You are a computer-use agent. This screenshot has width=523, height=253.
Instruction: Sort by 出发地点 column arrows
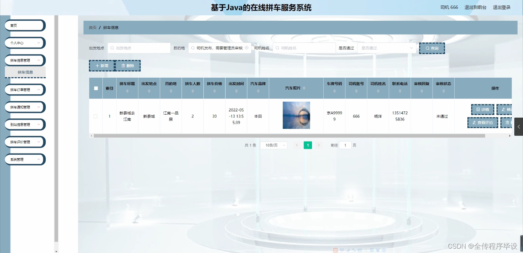click(149, 91)
